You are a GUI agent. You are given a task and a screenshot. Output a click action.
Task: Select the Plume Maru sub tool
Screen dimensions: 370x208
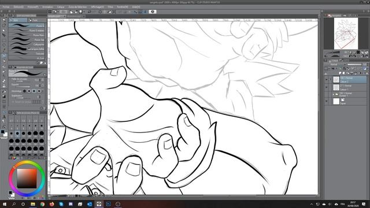(x=27, y=35)
